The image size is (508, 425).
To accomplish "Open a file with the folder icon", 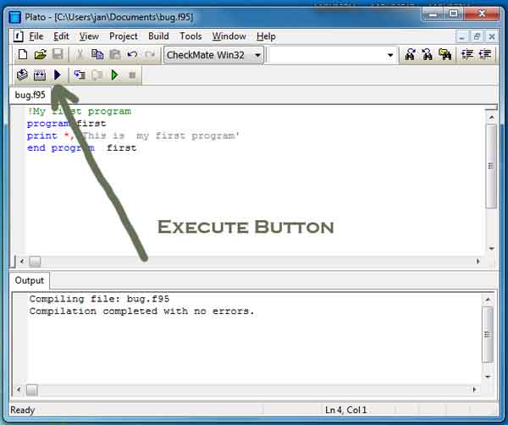I will (x=40, y=54).
